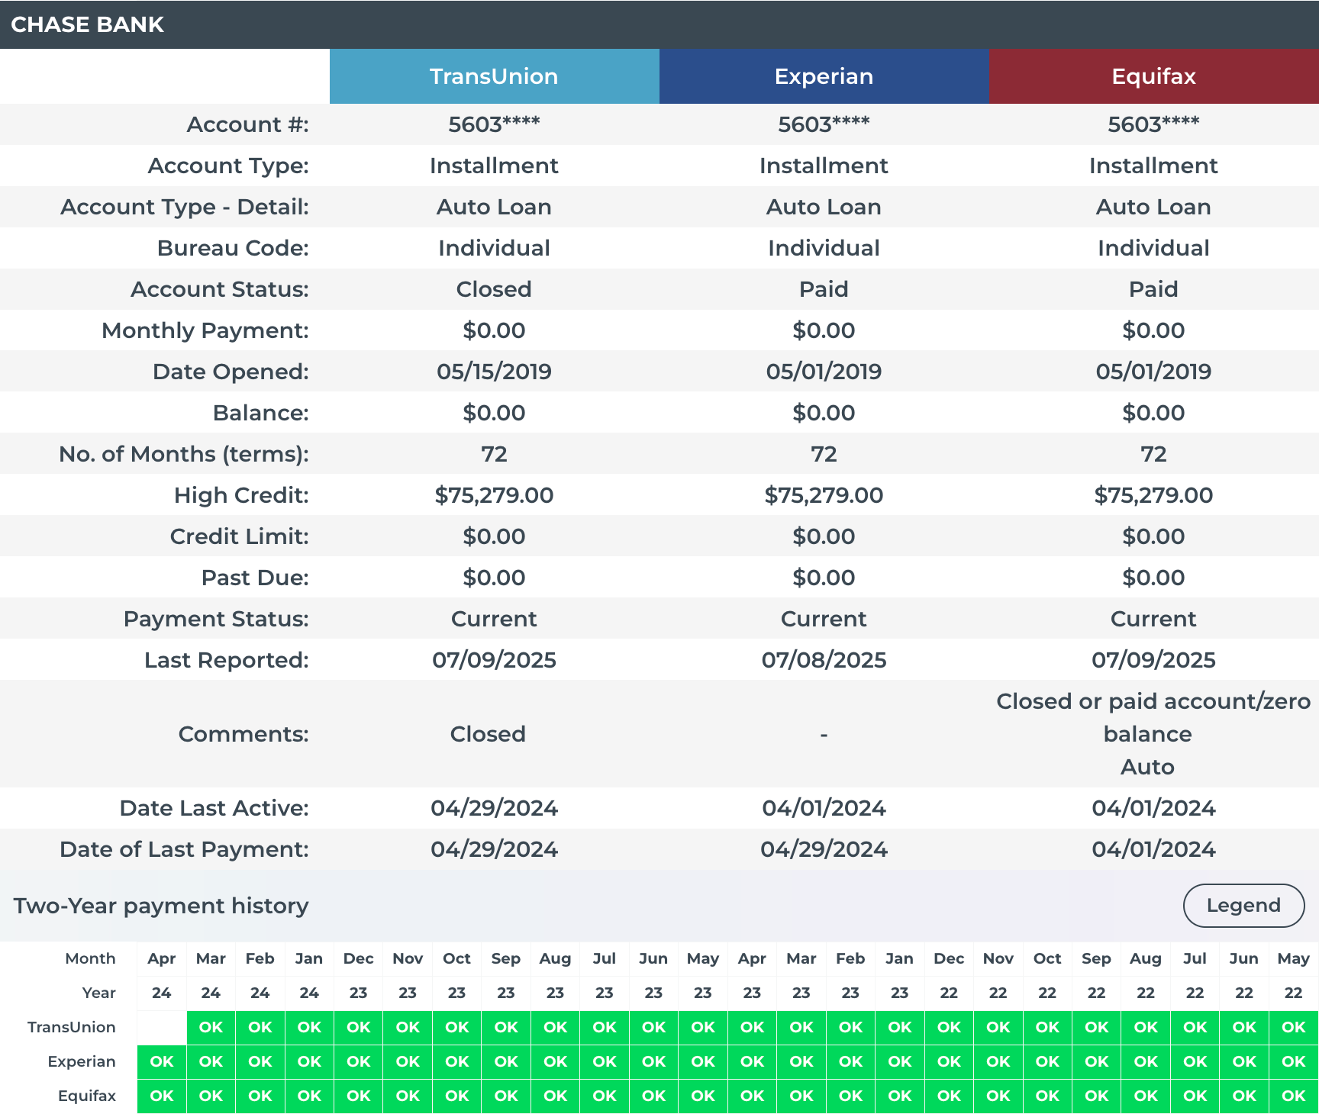Click the Experian payment history row label
Viewport: 1319px width, 1114px height.
coord(82,1061)
